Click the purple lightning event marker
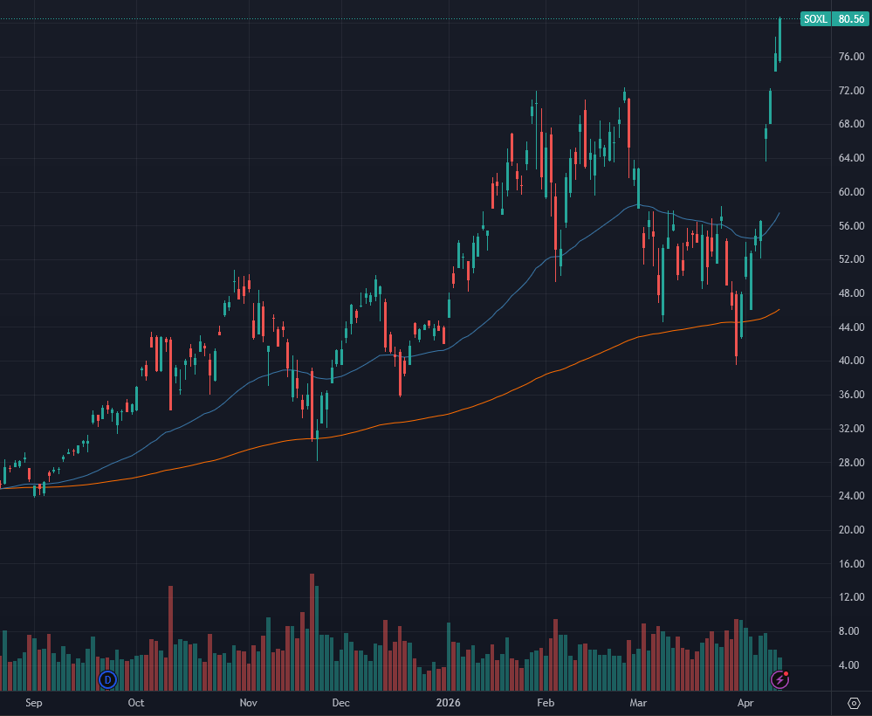 pos(779,679)
